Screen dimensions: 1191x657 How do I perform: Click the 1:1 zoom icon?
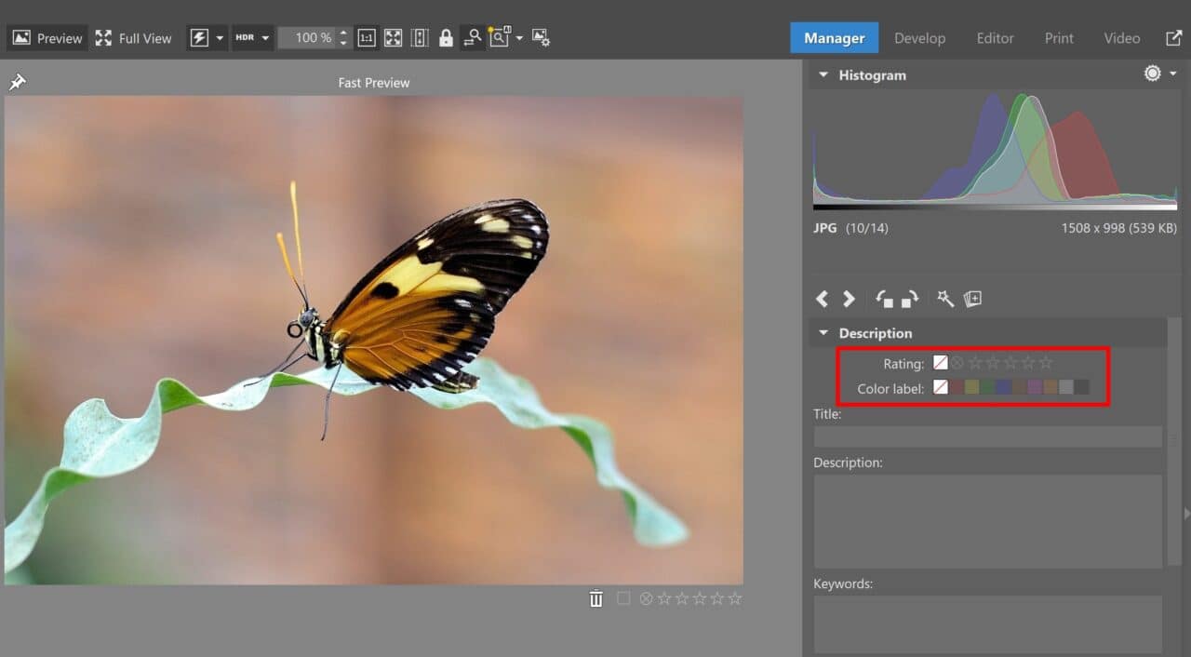click(367, 37)
